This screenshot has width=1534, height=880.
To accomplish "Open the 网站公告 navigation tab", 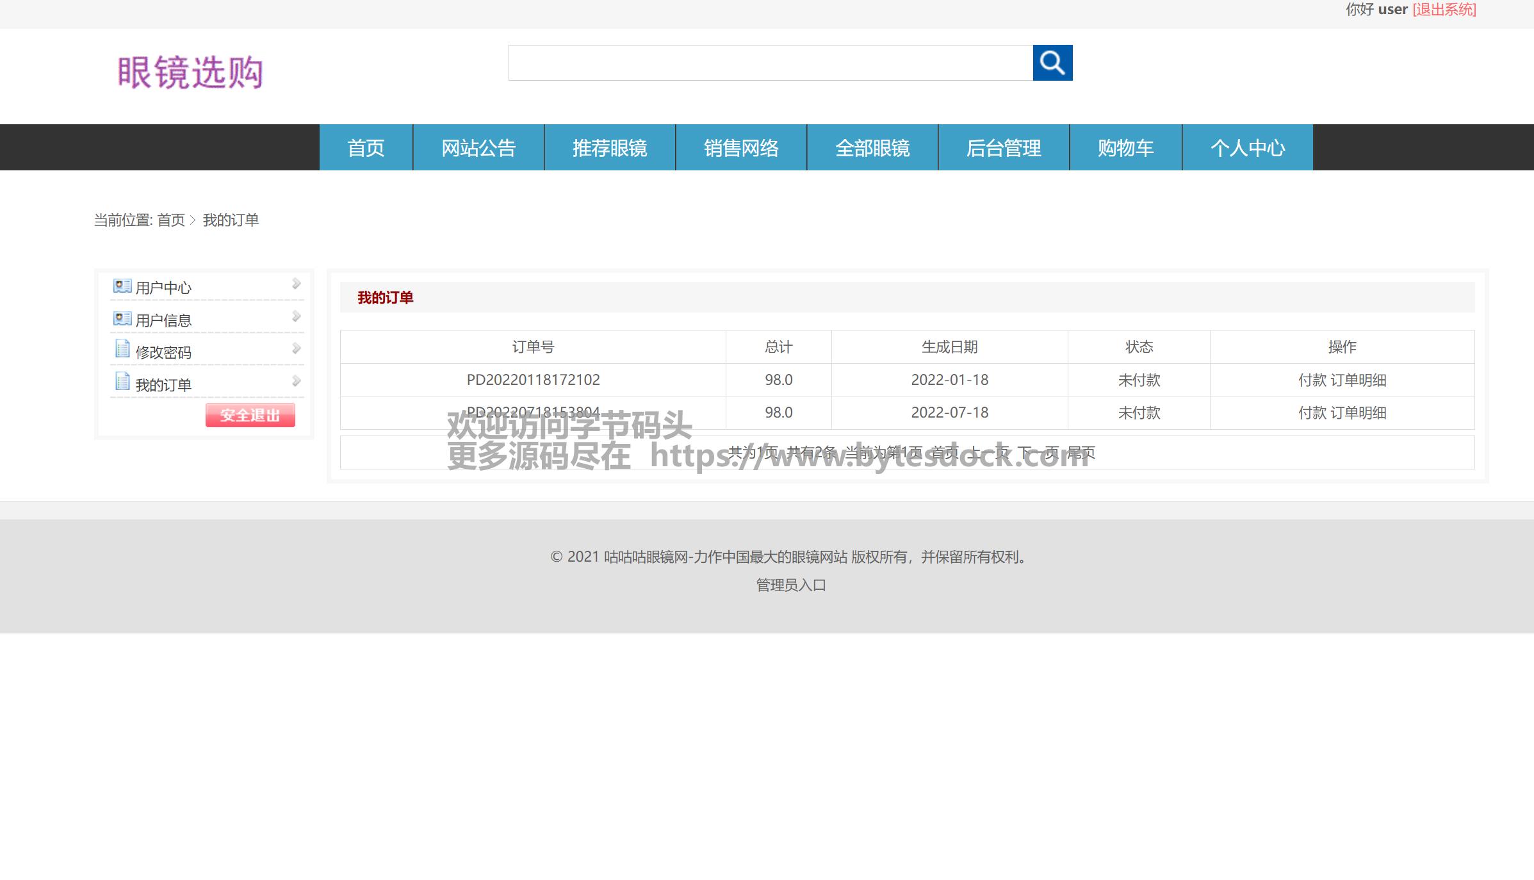I will click(x=478, y=148).
